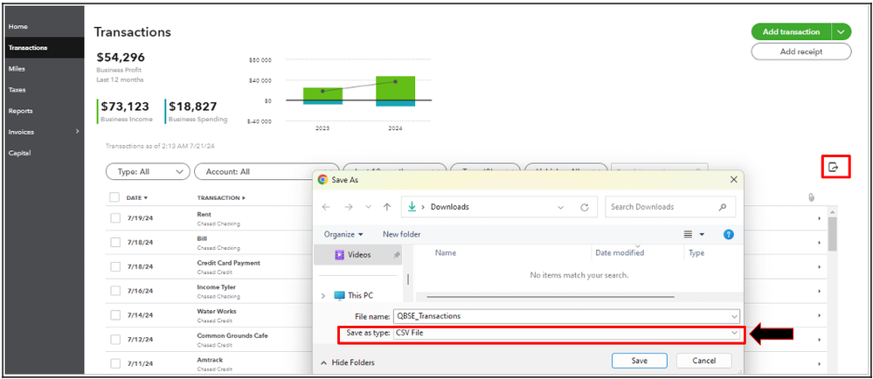Open the Organize menu dropdown

coord(343,234)
